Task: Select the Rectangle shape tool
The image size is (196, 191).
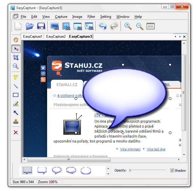Action: point(16,95)
